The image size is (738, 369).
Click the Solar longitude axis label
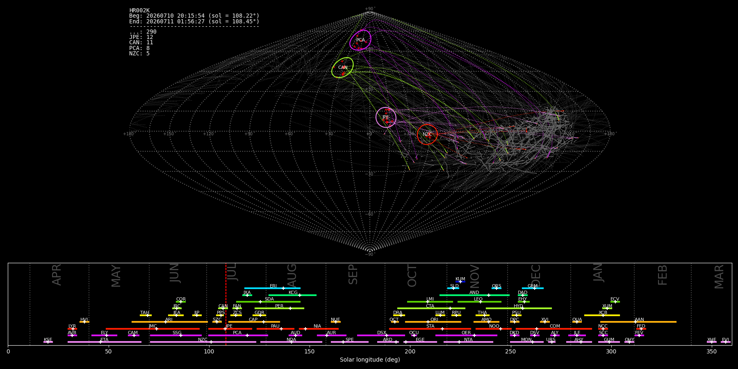click(370, 360)
